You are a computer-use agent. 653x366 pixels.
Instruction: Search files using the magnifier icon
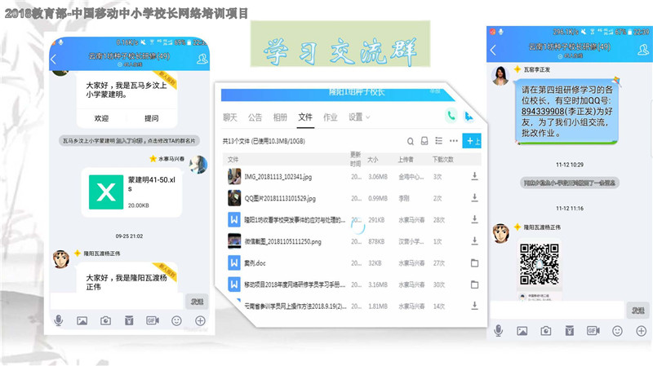[411, 141]
